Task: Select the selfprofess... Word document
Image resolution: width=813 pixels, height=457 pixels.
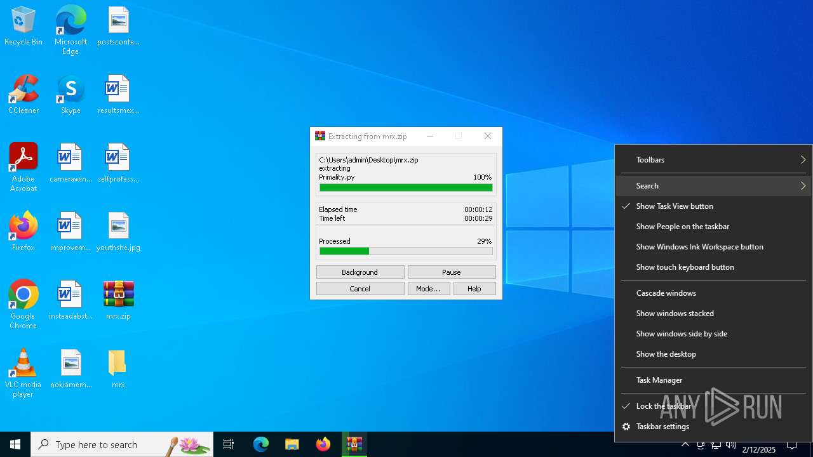Action: point(118,164)
